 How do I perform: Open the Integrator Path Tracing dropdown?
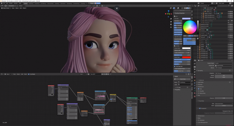click(224, 73)
